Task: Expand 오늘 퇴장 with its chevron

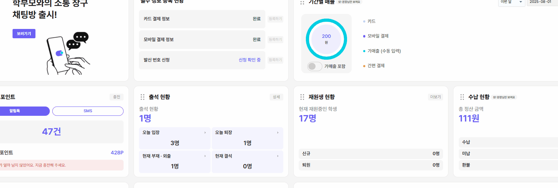Action: point(278,133)
